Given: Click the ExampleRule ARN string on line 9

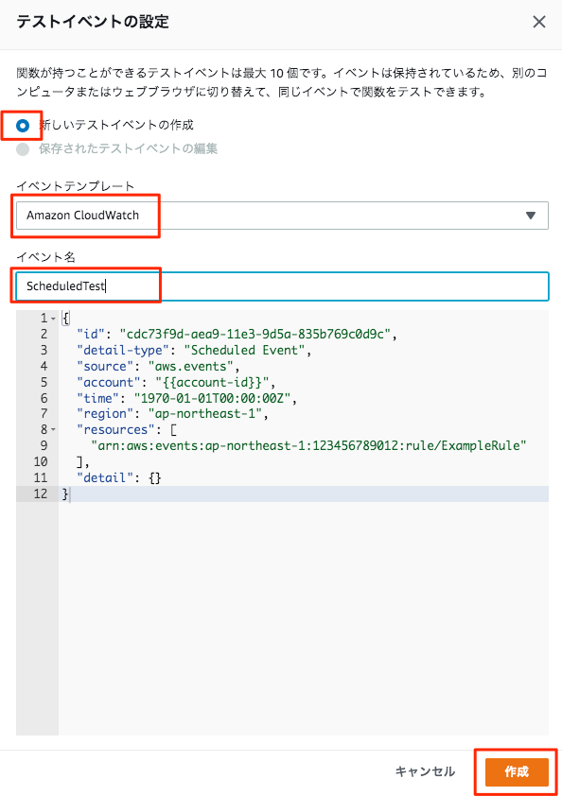Looking at the screenshot, I should pos(308,445).
